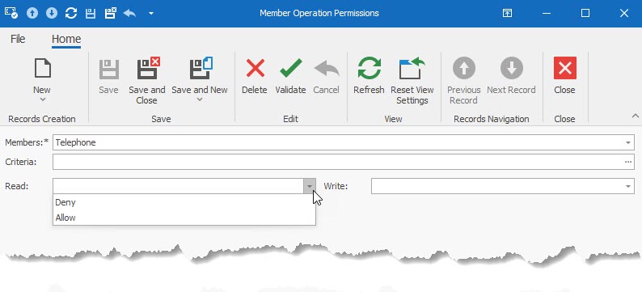Screen dimensions: 642x292
Task: Maximize the Member Operation Permissions window
Action: (x=585, y=13)
